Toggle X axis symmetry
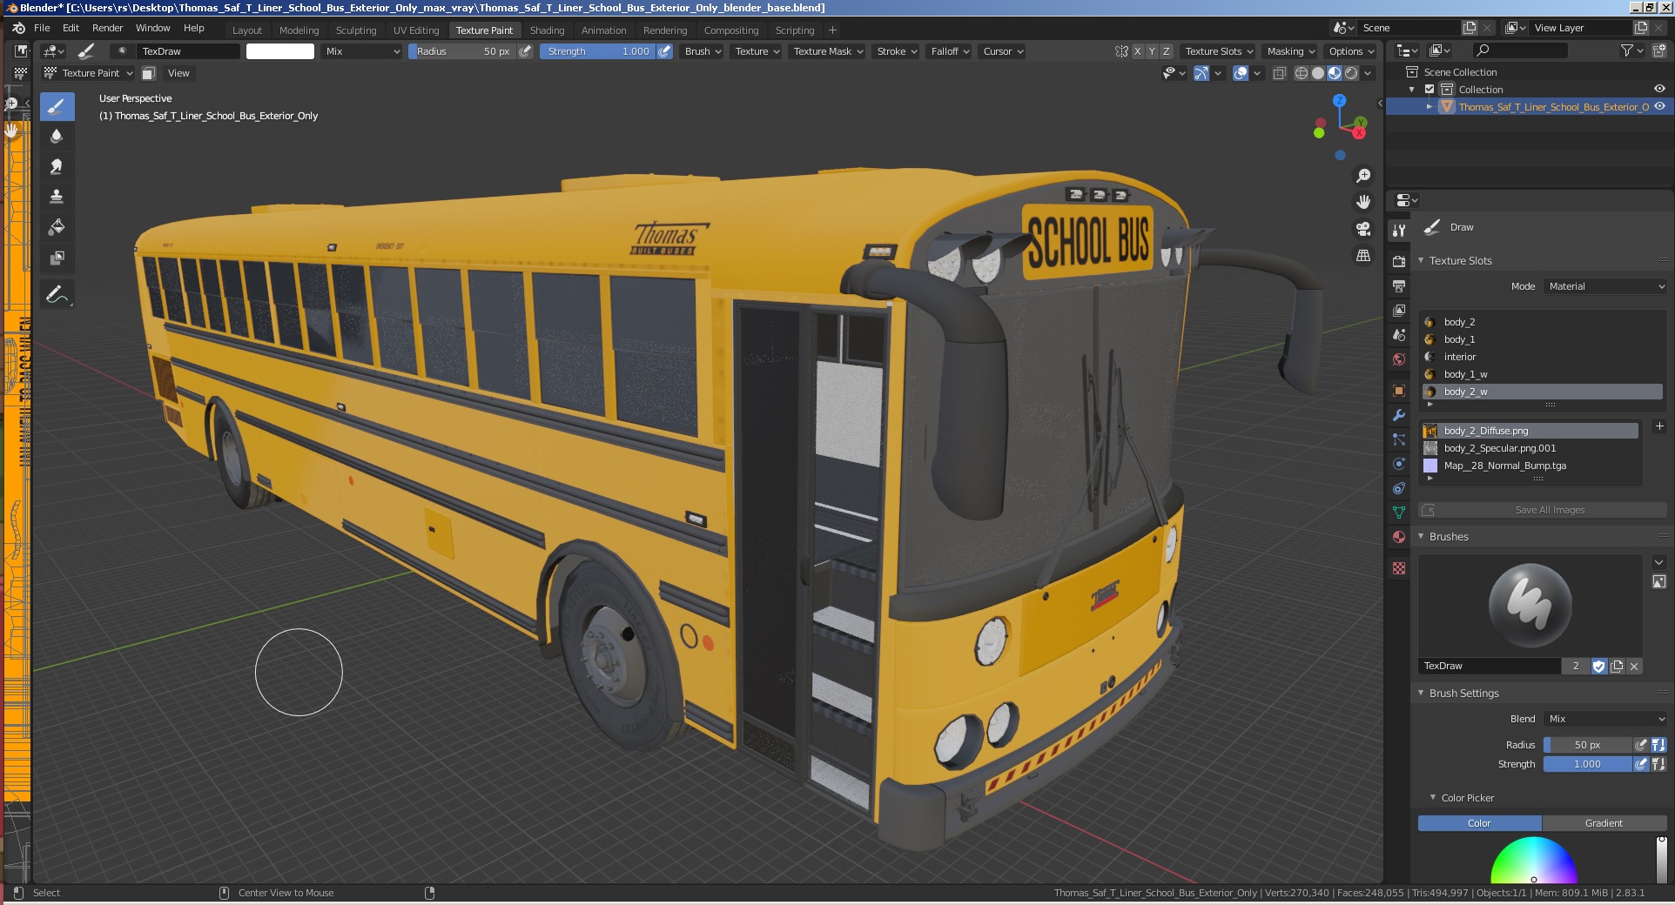Screen dimensions: 1675x905 [x=1137, y=51]
